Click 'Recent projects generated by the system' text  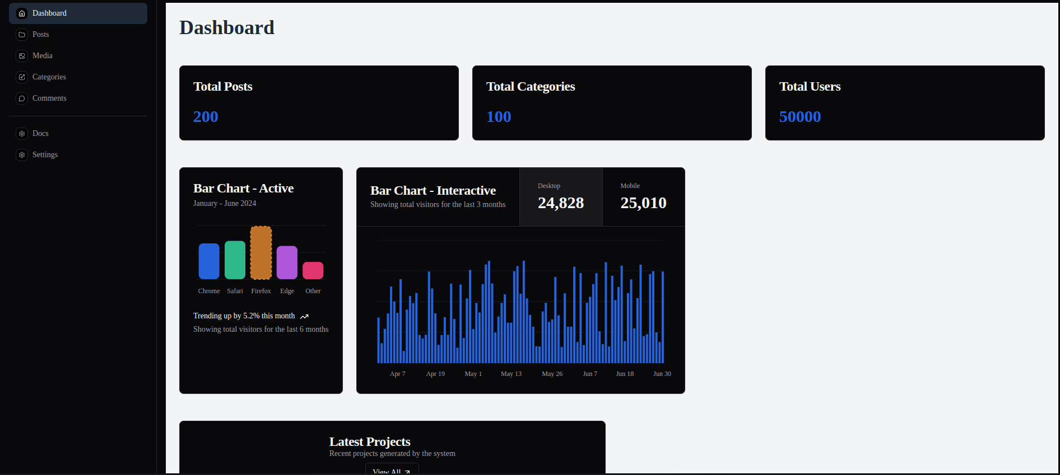click(392, 454)
